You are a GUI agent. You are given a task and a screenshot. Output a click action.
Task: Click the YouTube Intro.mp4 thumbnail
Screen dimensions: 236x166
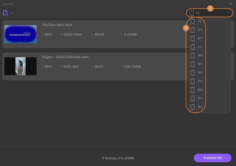click(20, 34)
